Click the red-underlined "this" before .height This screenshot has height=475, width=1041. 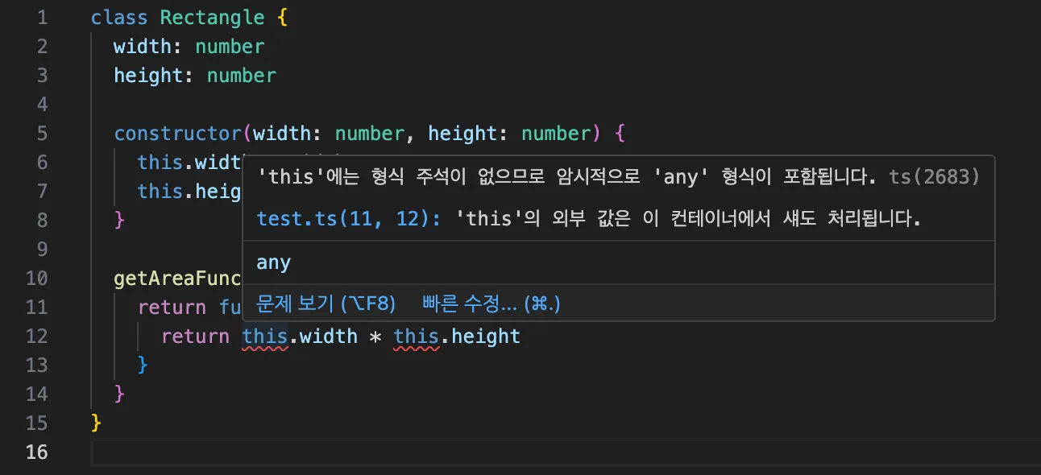coord(416,336)
